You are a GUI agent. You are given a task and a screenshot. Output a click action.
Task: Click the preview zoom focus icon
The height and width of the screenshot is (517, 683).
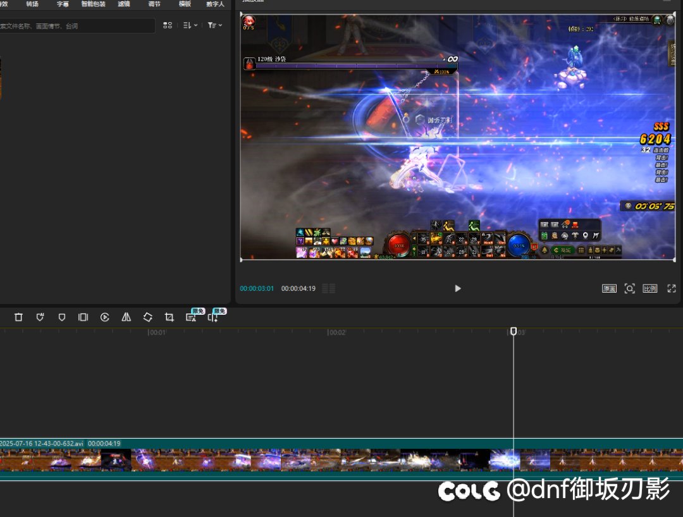[629, 289]
